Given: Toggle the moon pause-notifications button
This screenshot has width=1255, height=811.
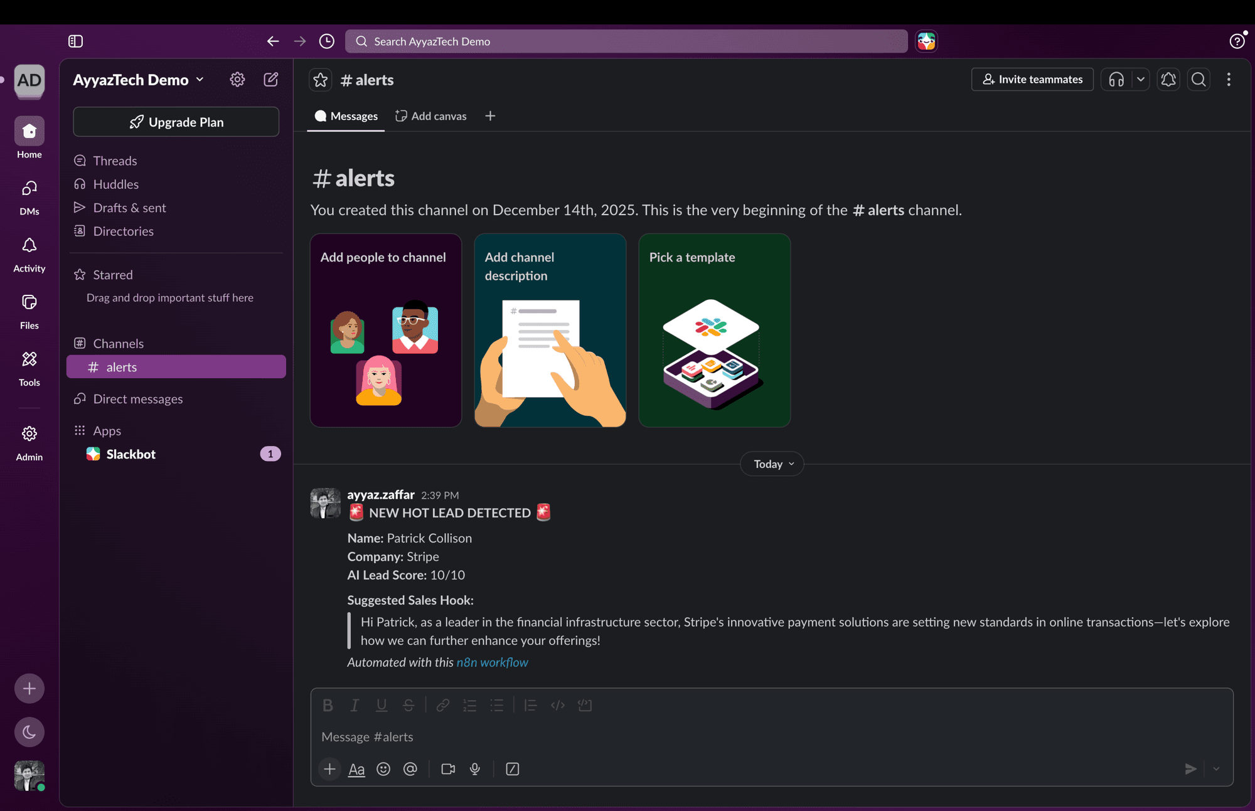Looking at the screenshot, I should [x=29, y=732].
